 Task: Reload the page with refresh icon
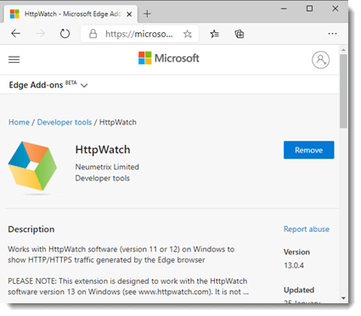[65, 34]
